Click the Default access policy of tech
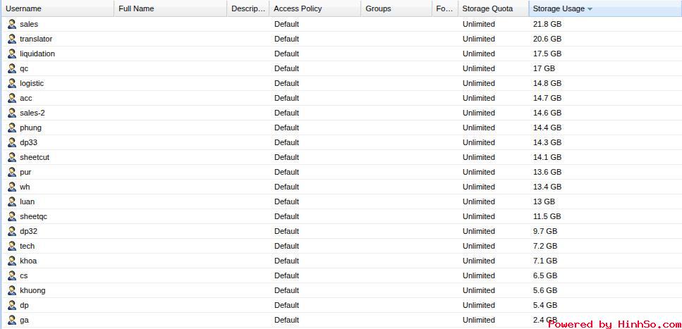 [x=286, y=246]
